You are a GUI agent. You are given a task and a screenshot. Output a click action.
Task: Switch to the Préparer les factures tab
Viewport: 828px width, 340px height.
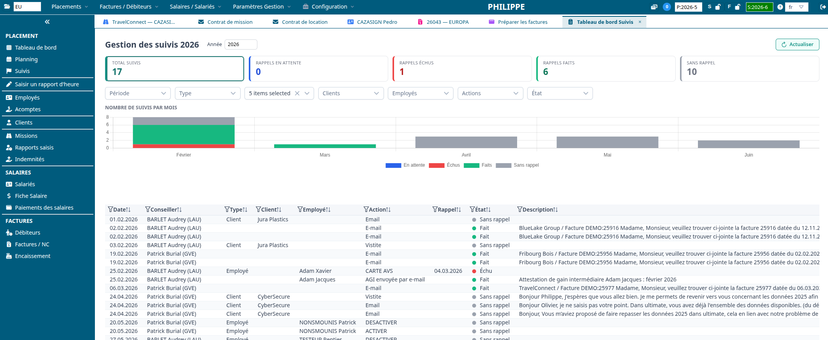(x=518, y=22)
